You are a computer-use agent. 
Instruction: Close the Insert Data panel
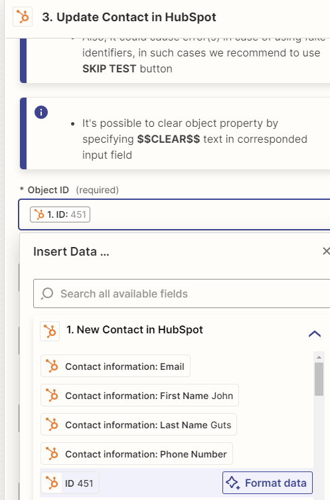pos(326,251)
